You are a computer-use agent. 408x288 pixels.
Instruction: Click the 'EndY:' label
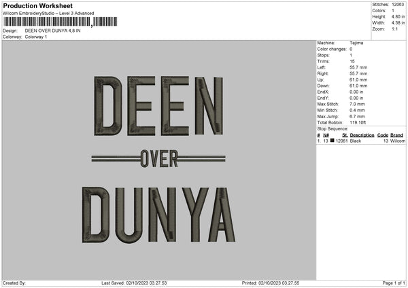tap(323, 98)
